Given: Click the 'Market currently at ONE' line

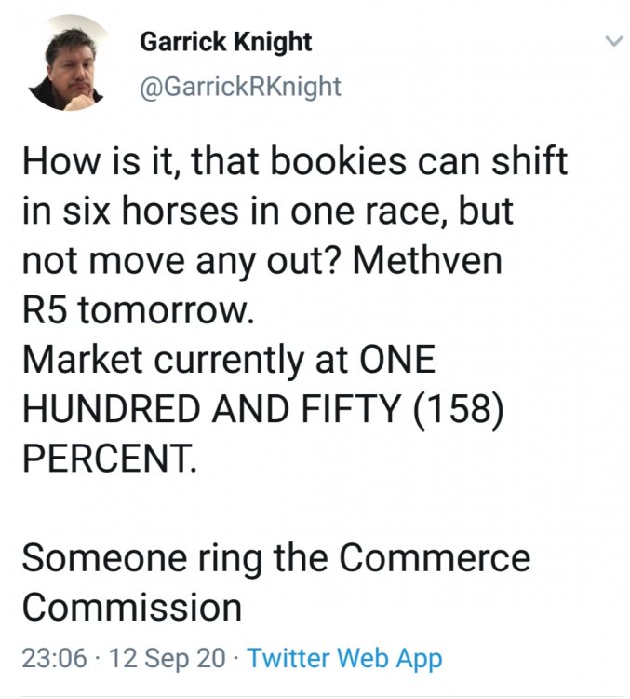Looking at the screenshot, I should point(228,360).
